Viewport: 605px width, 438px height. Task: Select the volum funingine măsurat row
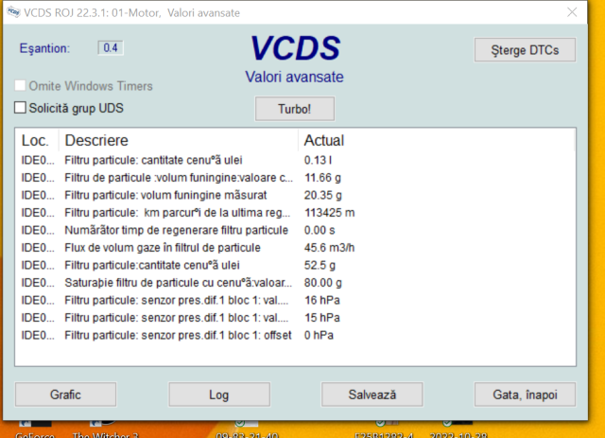coord(170,195)
